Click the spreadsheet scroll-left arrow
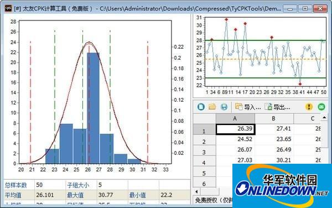The image size is (332, 208). click(196, 192)
